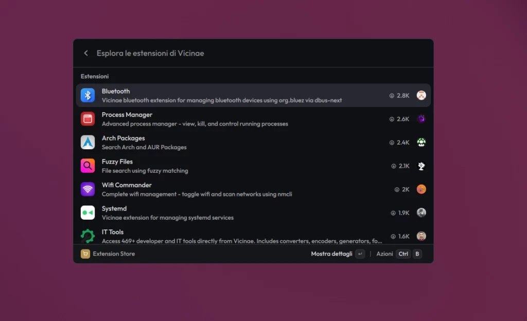
Task: Select the Arch Packages extension title
Action: 124,138
